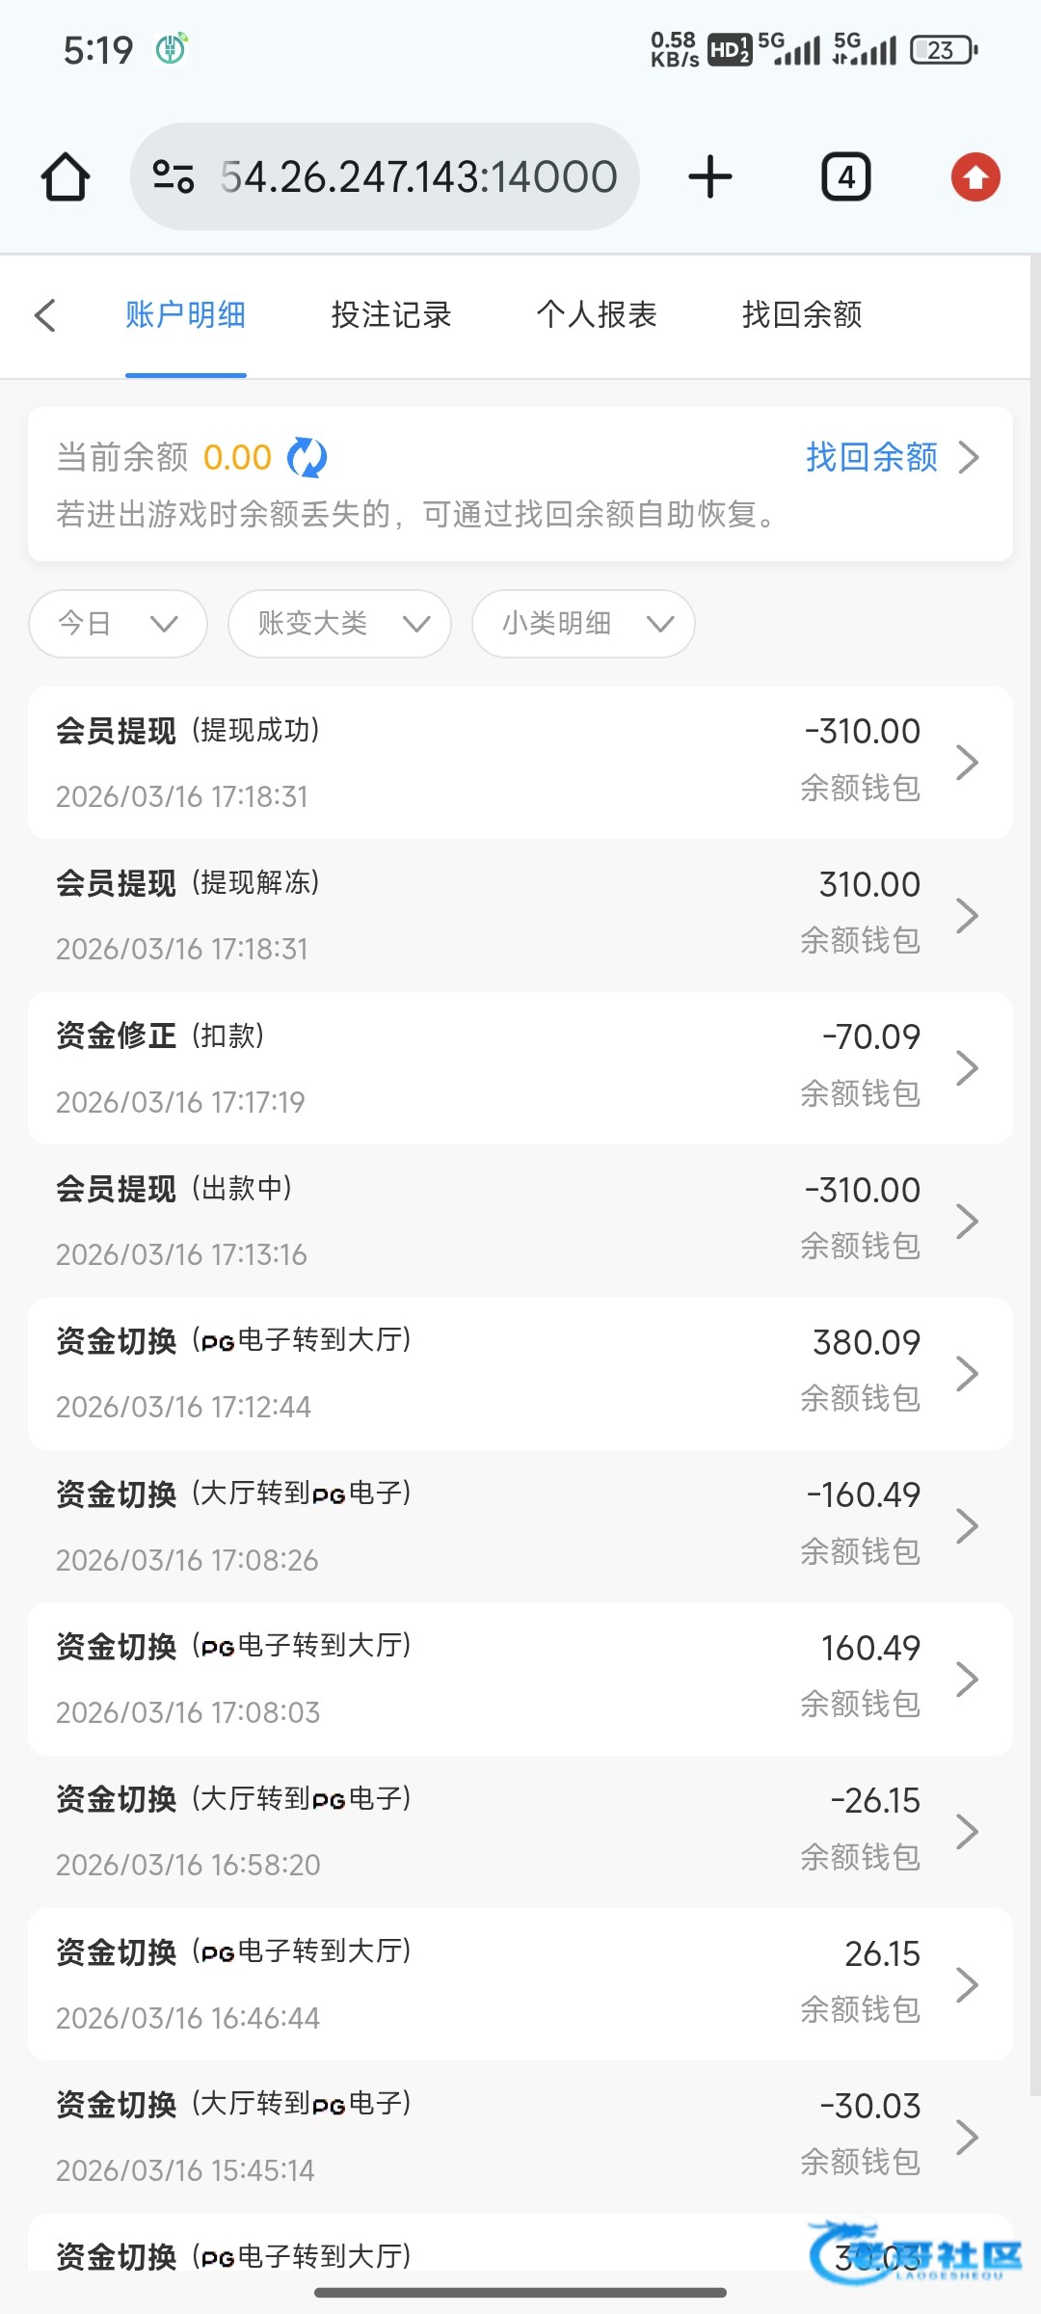Image resolution: width=1041 pixels, height=2314 pixels.
Task: Tap the browser home icon
Action: 66,177
